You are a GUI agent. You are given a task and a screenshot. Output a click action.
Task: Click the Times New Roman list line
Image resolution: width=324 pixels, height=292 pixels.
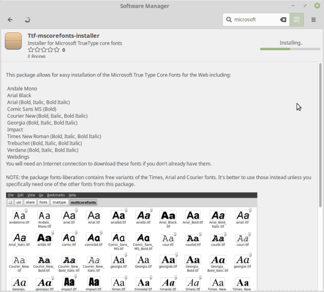54,137
